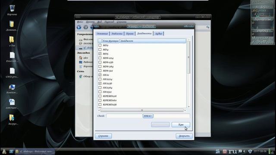Screen dimensions: 276x155
Task: Open the Файл menu in file manager
Action: 80,22
